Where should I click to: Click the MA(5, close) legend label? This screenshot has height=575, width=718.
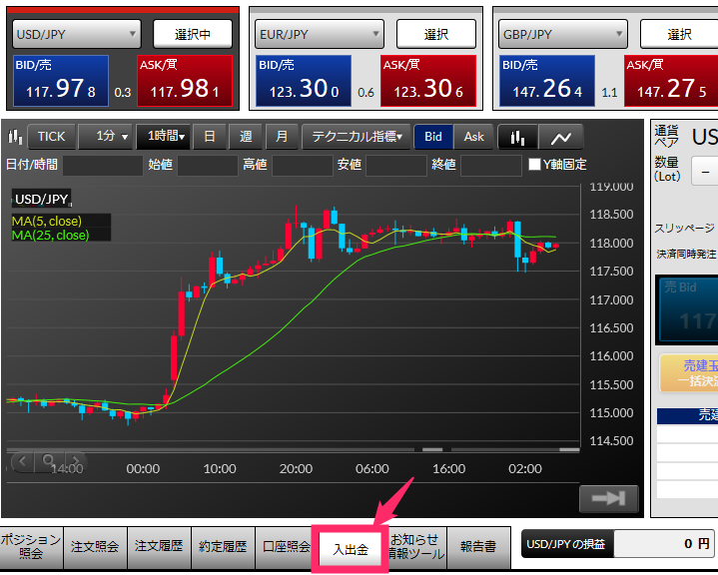[47, 222]
